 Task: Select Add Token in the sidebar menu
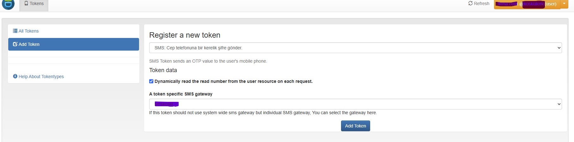pyautogui.click(x=73, y=44)
